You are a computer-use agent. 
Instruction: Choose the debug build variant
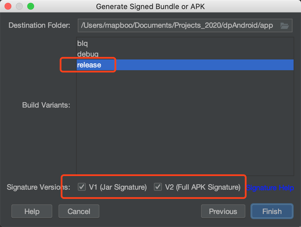(88, 54)
